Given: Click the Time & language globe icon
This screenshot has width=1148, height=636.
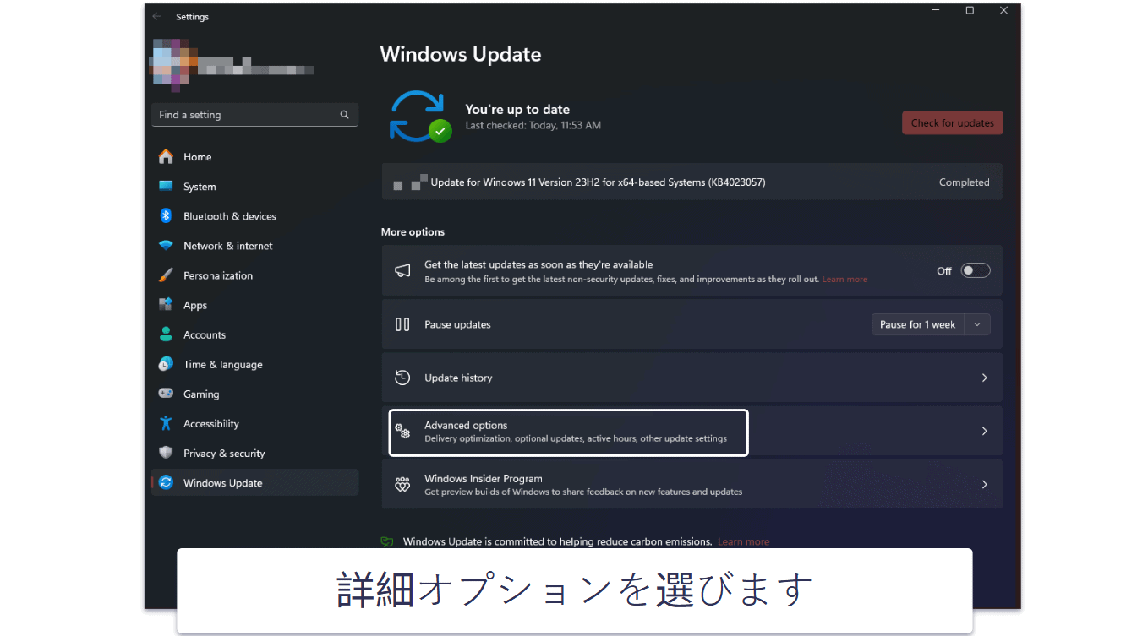Looking at the screenshot, I should [x=166, y=364].
